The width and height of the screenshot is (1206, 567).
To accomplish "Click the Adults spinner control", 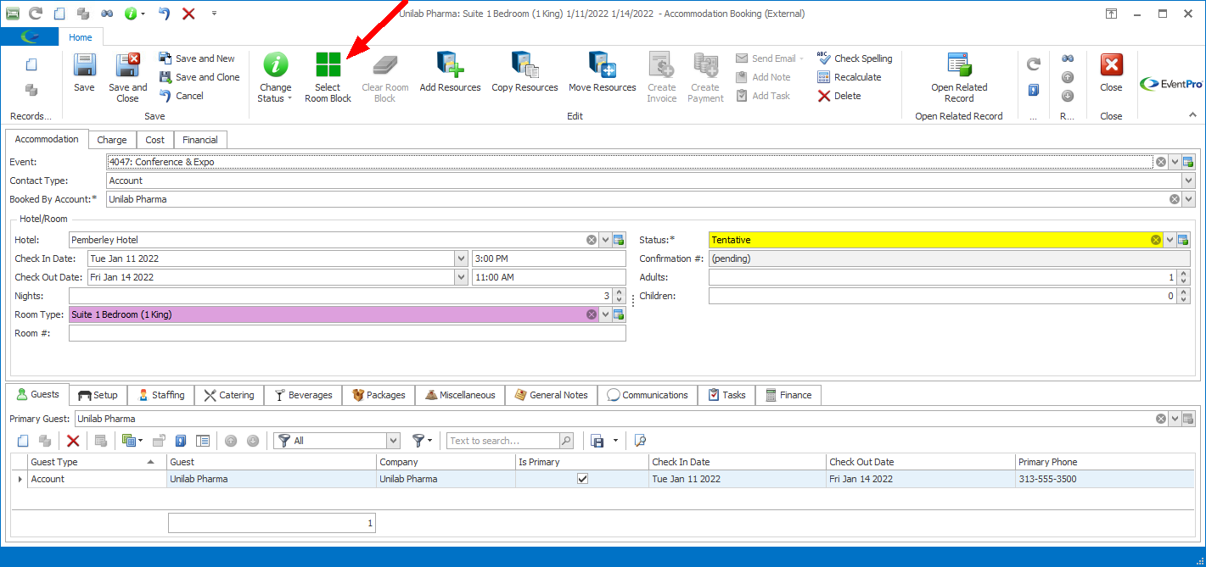I will pos(1184,277).
